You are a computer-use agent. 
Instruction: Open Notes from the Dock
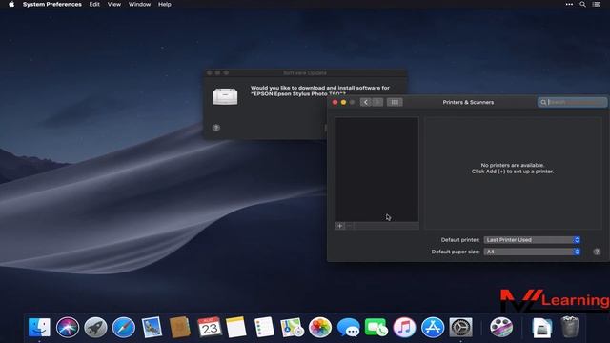pos(236,327)
